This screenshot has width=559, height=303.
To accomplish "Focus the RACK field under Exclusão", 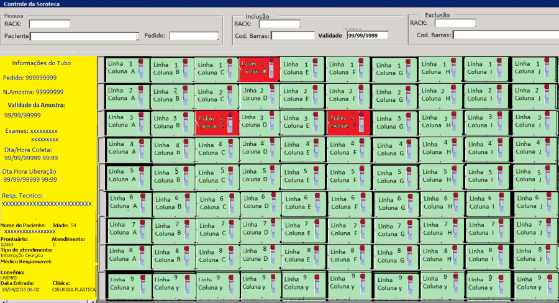I will (455, 23).
